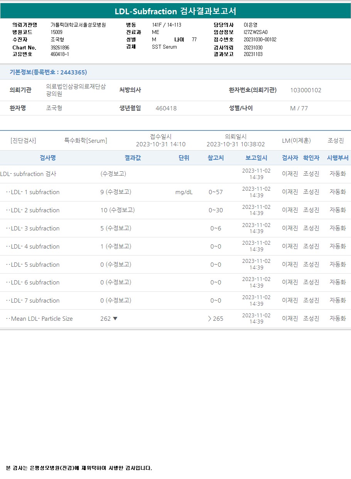Click the LDL- 2 subfraction result value 10
The image size is (351, 479).
[x=104, y=210]
